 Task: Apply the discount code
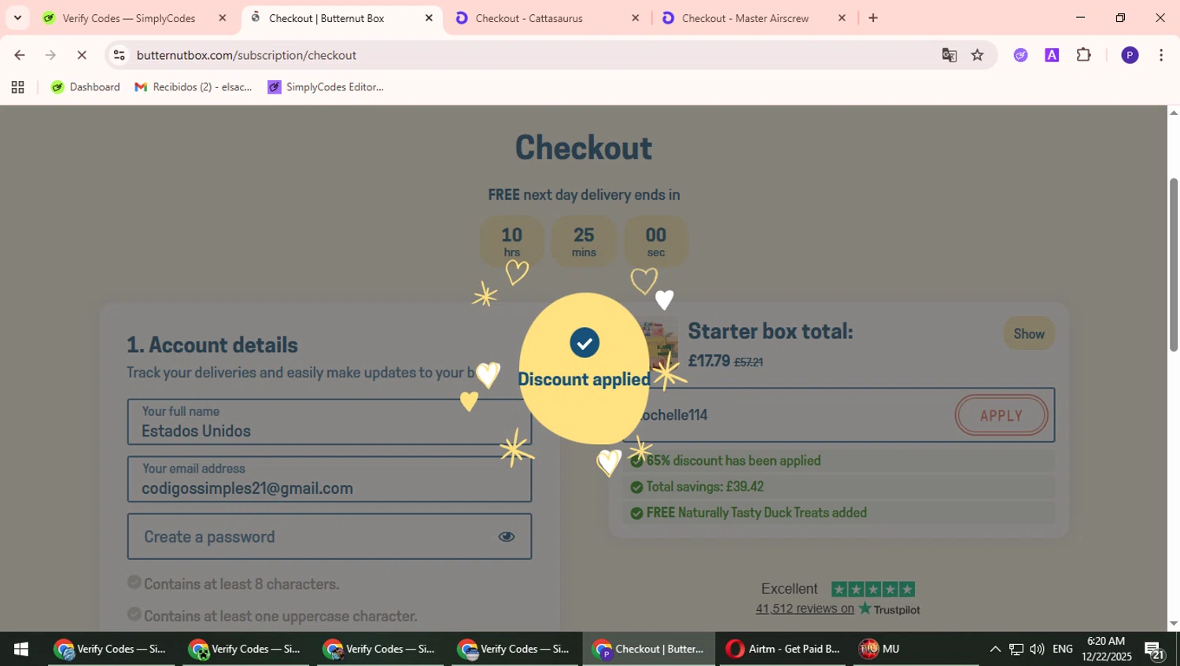click(x=1001, y=415)
